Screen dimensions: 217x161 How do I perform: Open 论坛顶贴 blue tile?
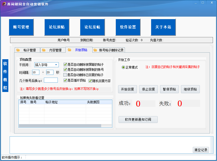[57, 27]
